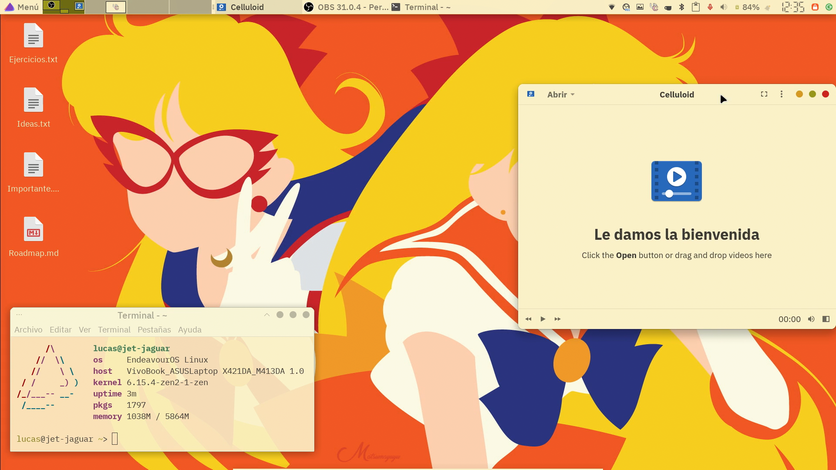Focus Terminal from the taskbar
Viewport: 836px width, 470px height.
(x=421, y=7)
